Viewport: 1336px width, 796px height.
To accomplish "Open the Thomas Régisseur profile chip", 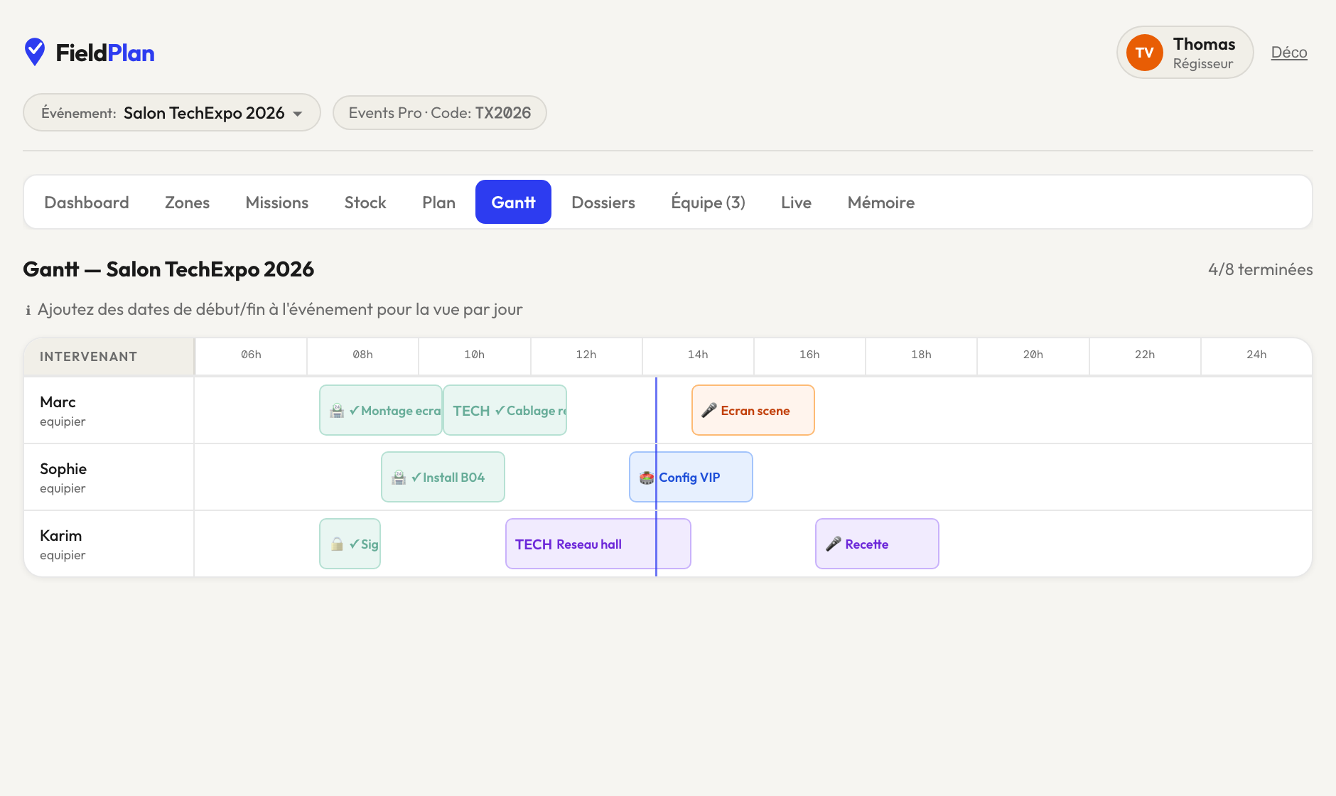I will pos(1185,53).
